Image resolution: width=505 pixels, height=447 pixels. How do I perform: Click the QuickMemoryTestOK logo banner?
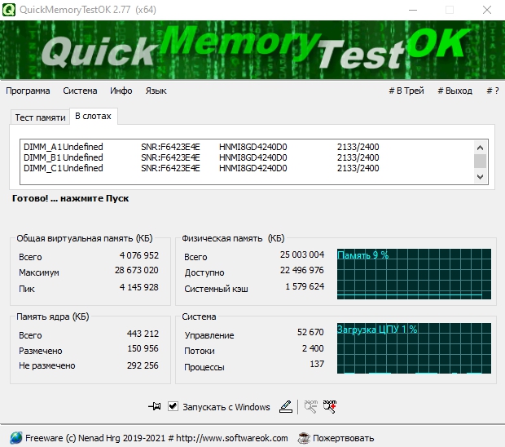pos(253,50)
